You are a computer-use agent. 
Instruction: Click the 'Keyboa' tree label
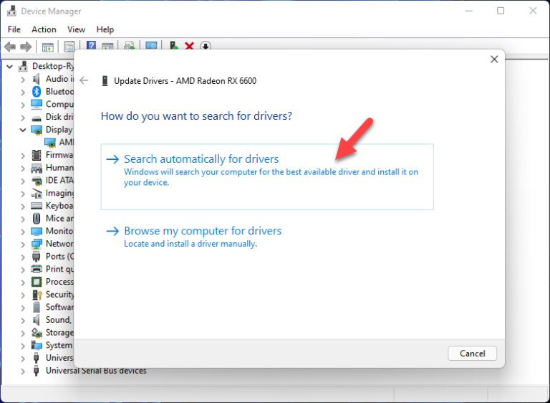tap(59, 206)
